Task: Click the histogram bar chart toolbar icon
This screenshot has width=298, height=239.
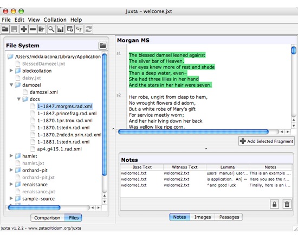Action: point(61,29)
